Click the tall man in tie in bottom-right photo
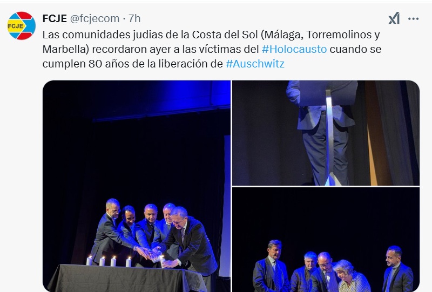Image resolution: width=432 pixels, height=292 pixels. [x=272, y=266]
